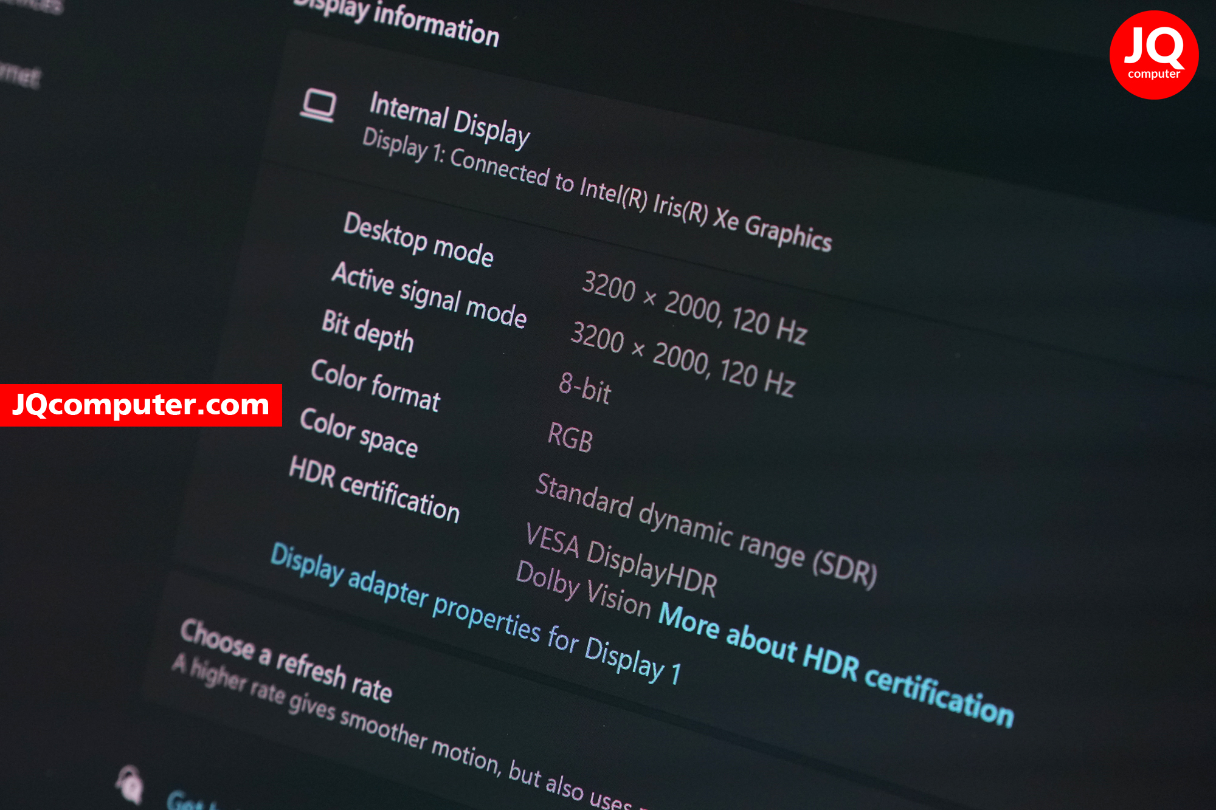Click the HDR certification label
The height and width of the screenshot is (810, 1216).
[374, 489]
